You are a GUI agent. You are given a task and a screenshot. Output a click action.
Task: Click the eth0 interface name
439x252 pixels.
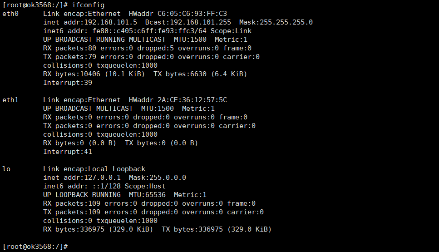click(10, 14)
